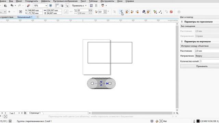Open the undo history dropdown arrow
219x123 pixels.
coord(15,5)
